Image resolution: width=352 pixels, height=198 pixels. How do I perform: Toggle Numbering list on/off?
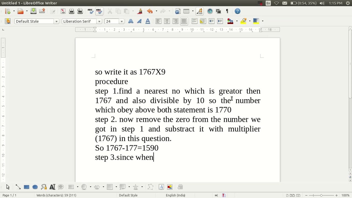[194, 21]
